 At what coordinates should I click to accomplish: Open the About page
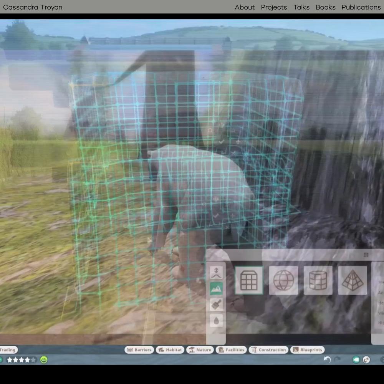coord(245,7)
